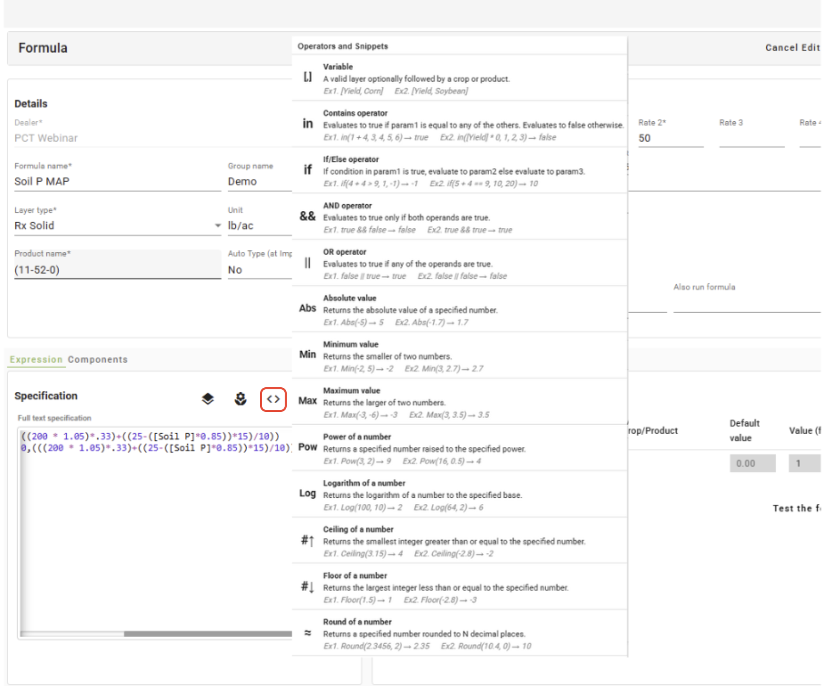832x686 pixels.
Task: Click the Rate 2 field
Action: coord(671,138)
